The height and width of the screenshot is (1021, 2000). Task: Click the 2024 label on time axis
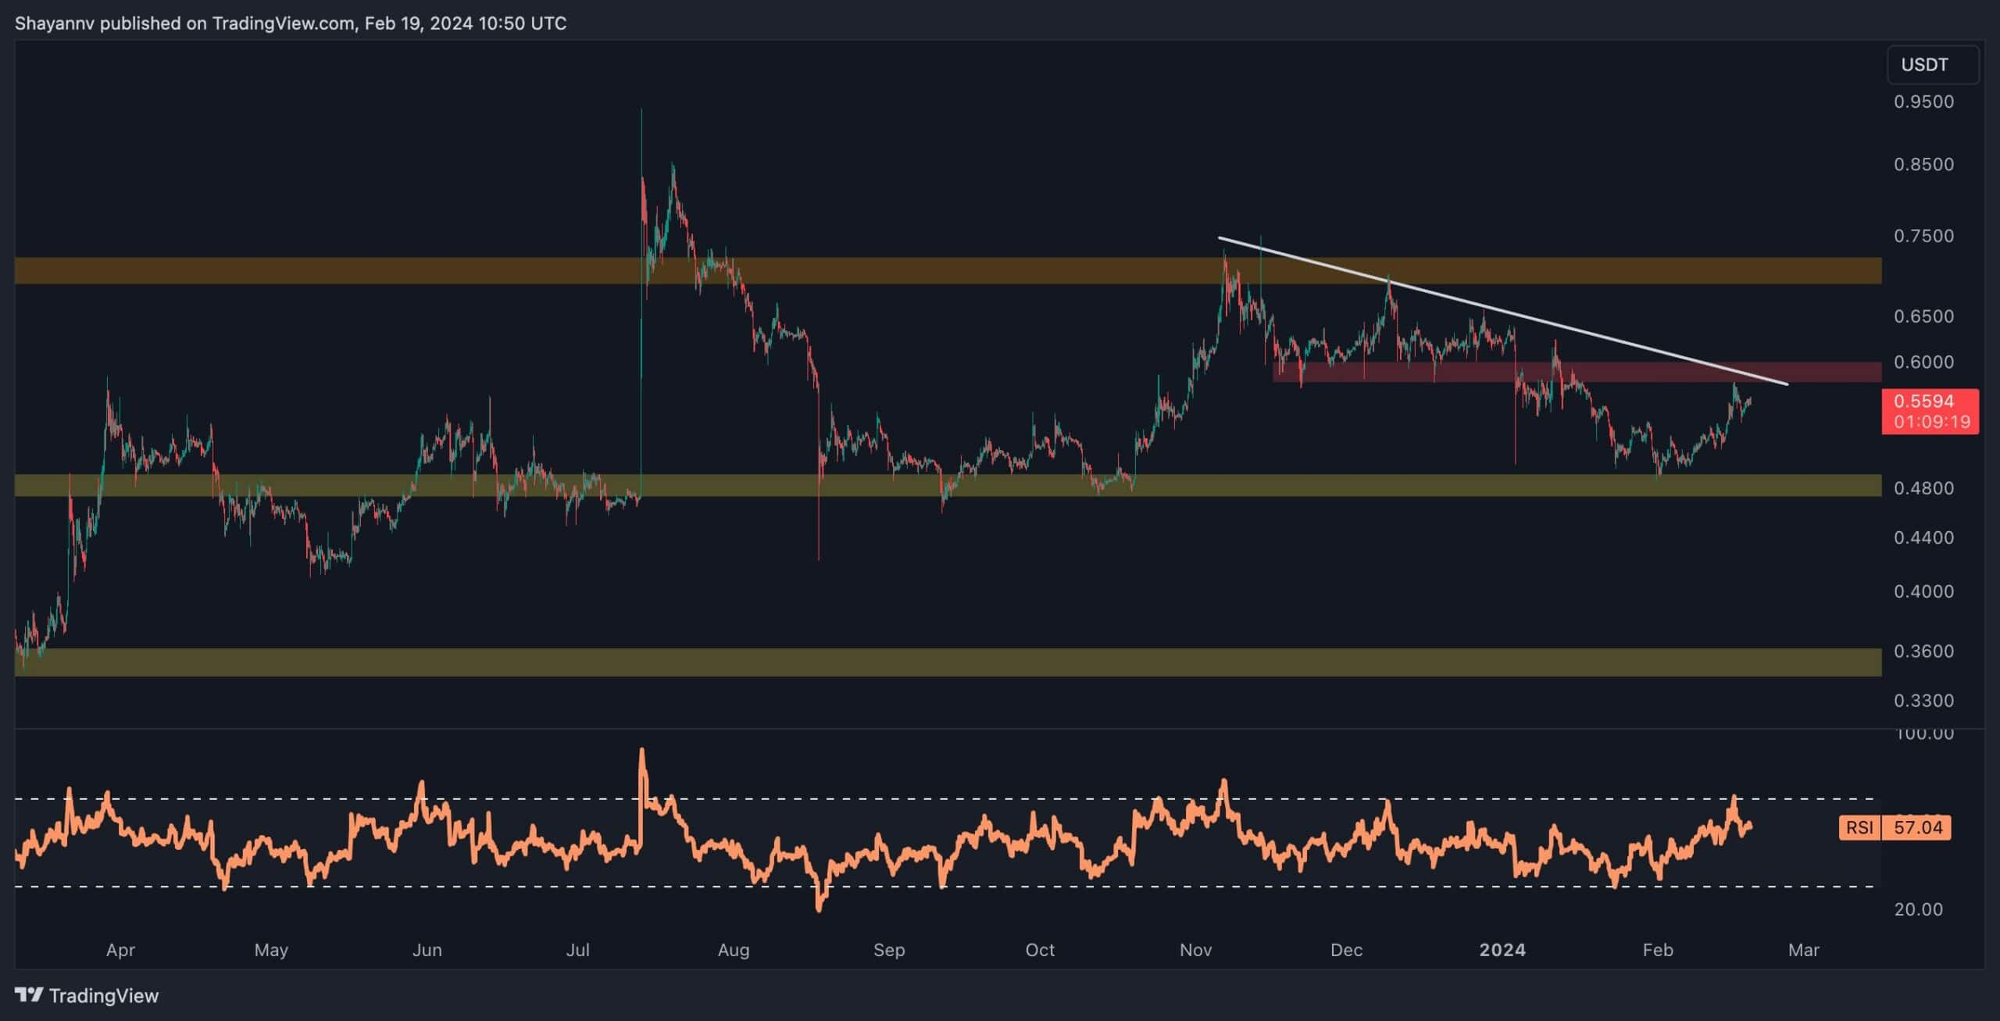click(1502, 950)
